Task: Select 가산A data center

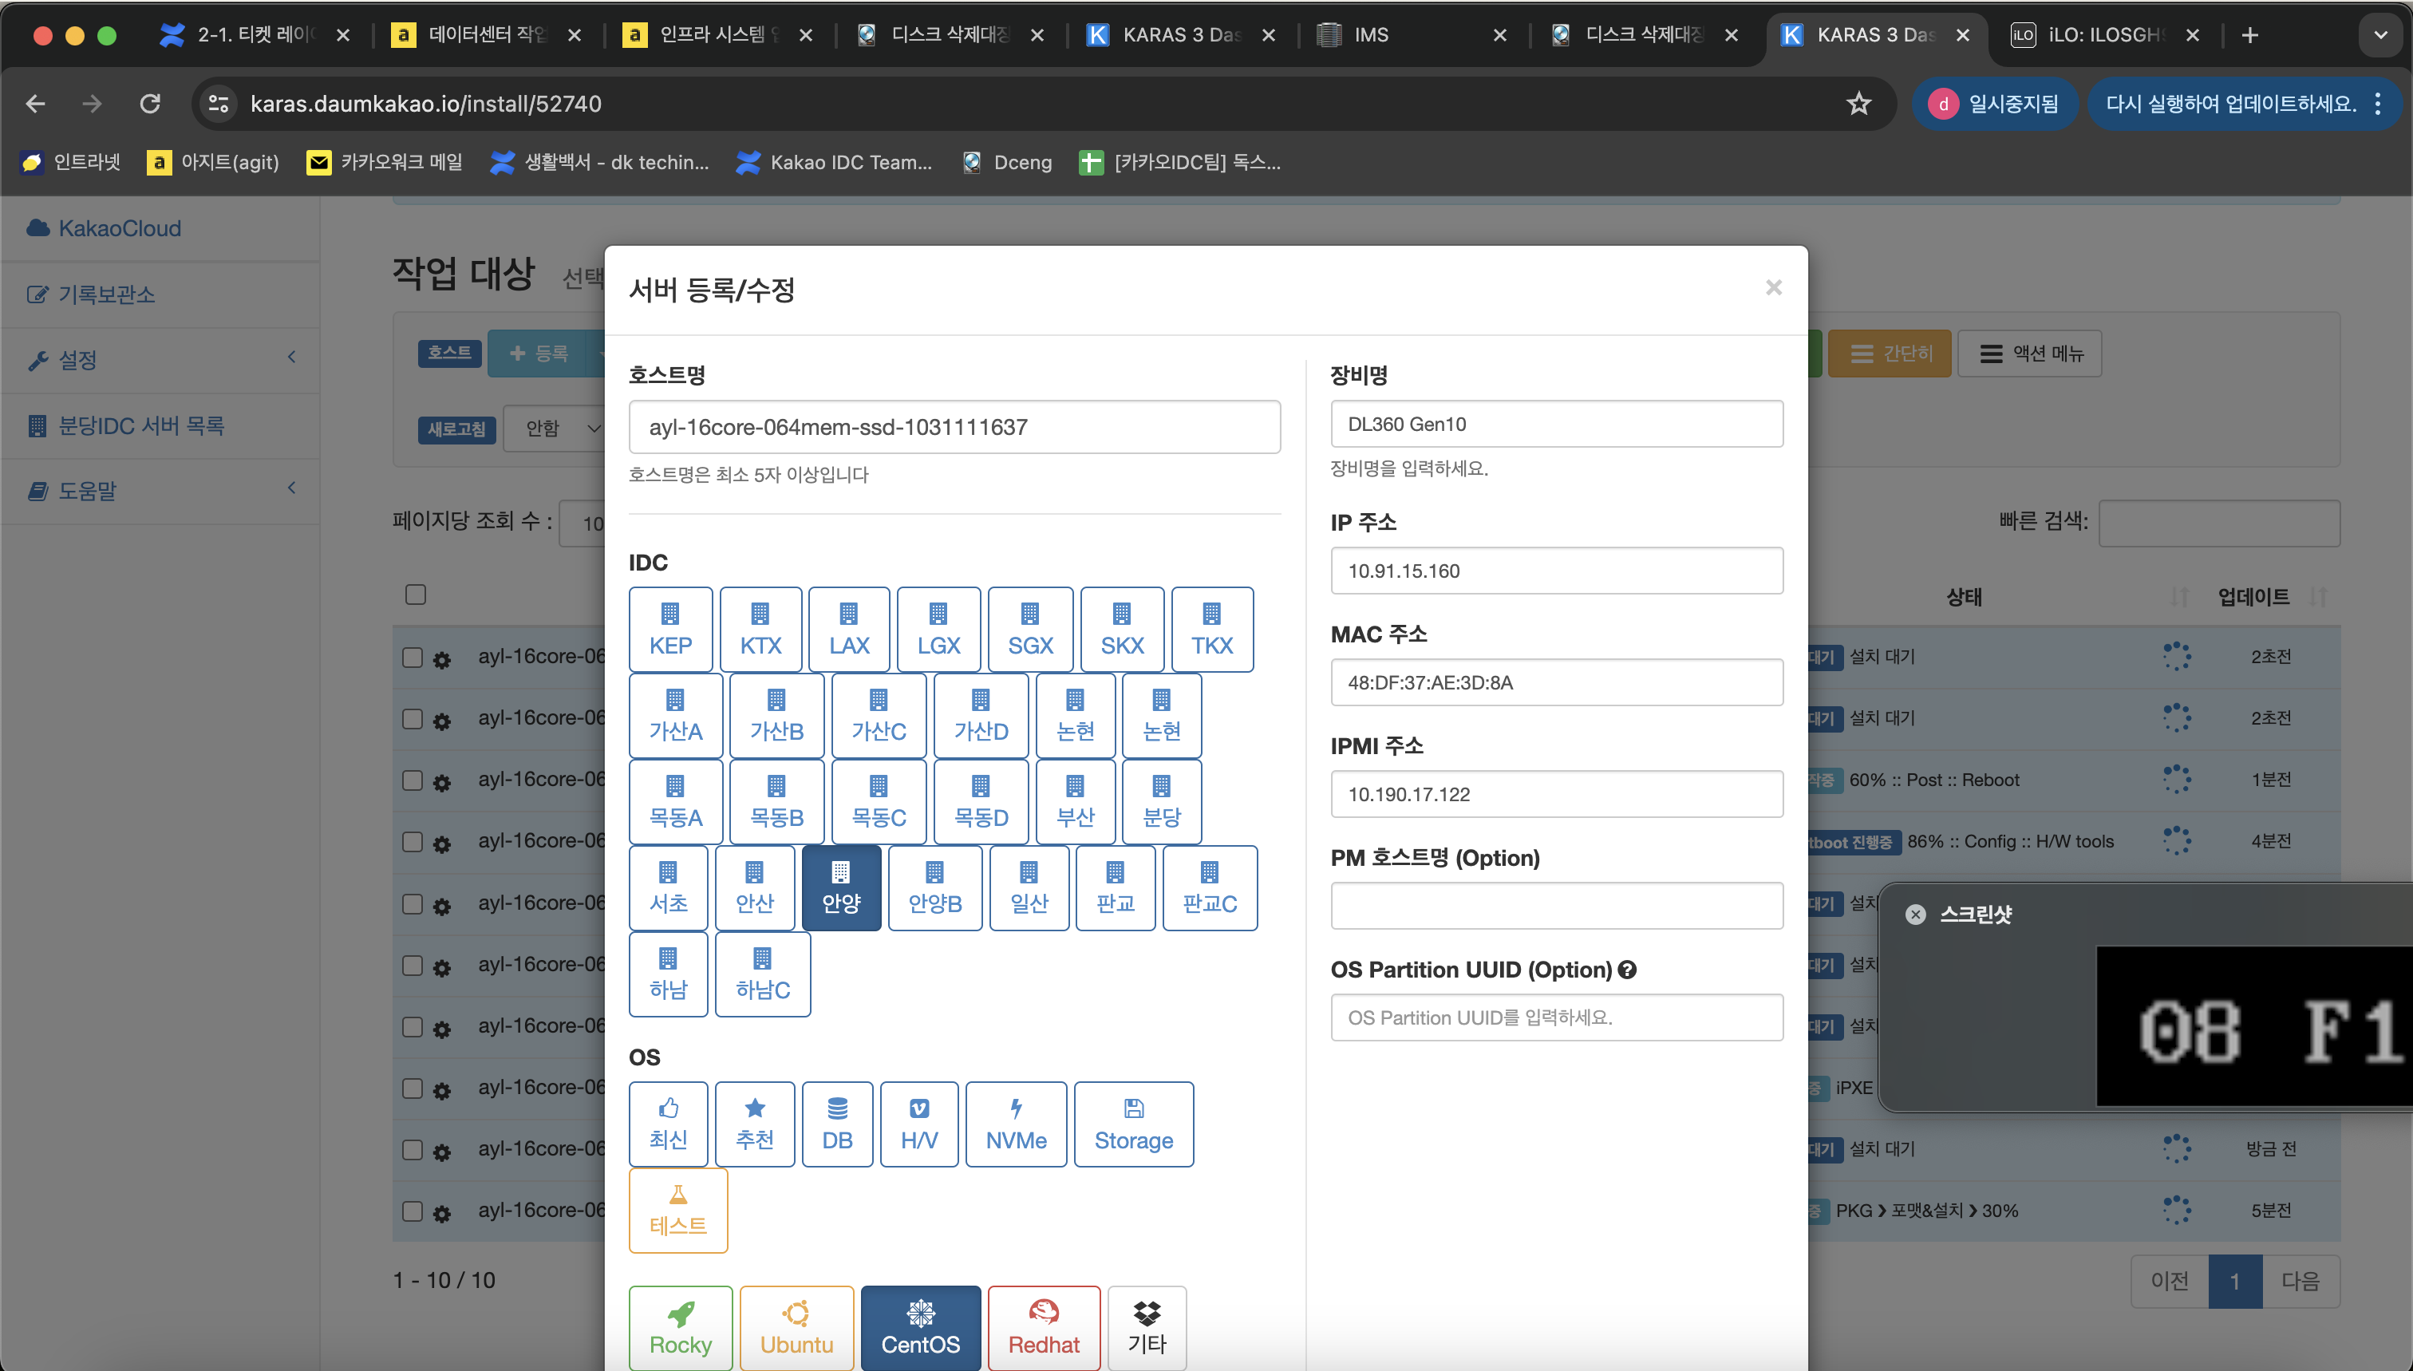Action: (x=676, y=716)
